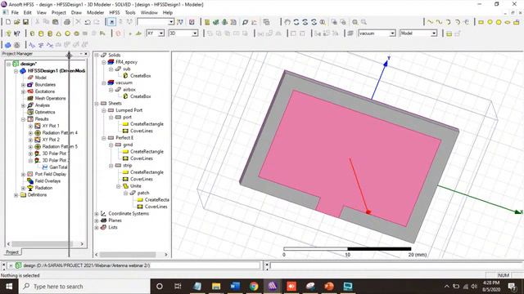524x294 pixels.
Task: Save the design with the floppy disk icon
Action: (x=25, y=22)
